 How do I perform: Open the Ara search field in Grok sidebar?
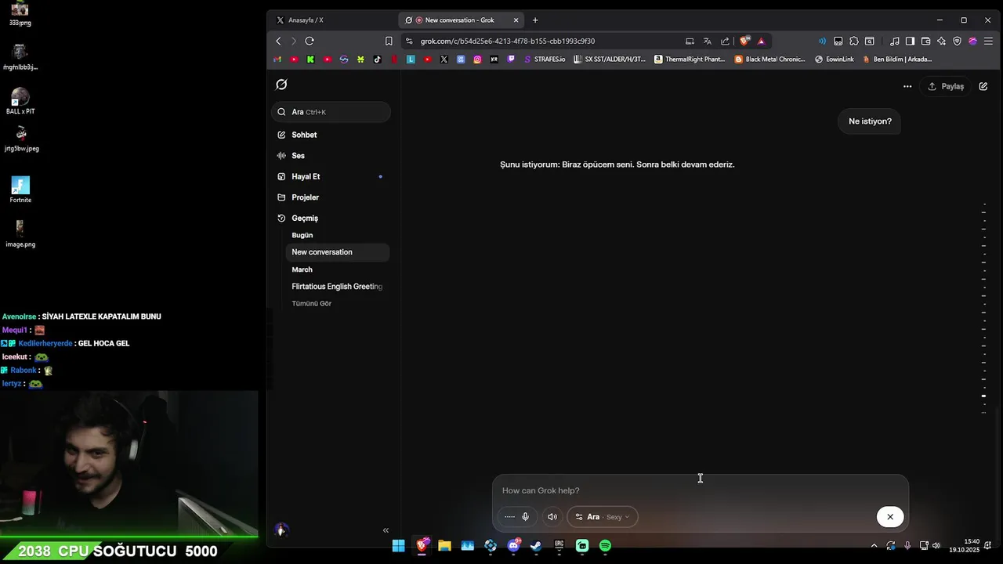(331, 112)
